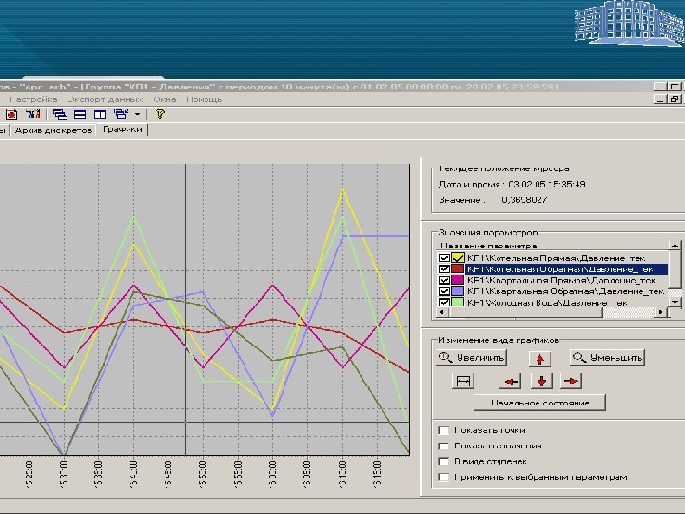Click parameter list scroll up arrow
This screenshot has width=685, height=514.
pos(675,245)
